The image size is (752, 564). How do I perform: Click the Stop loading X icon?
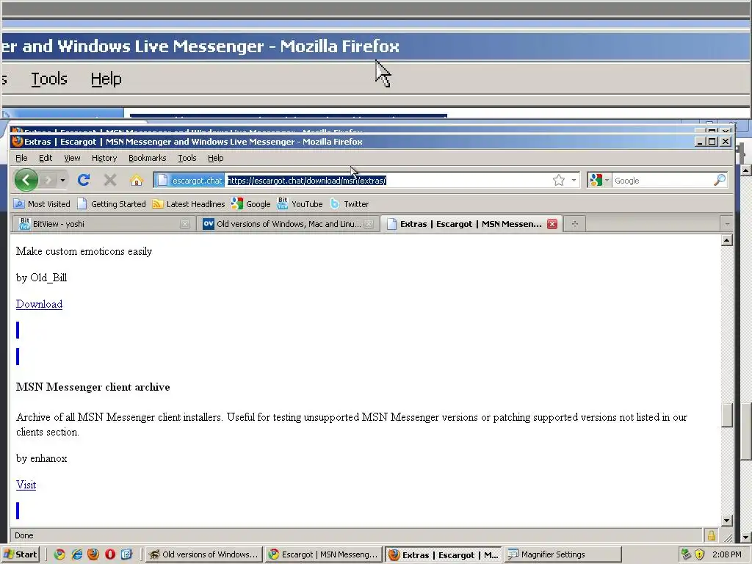click(x=110, y=181)
